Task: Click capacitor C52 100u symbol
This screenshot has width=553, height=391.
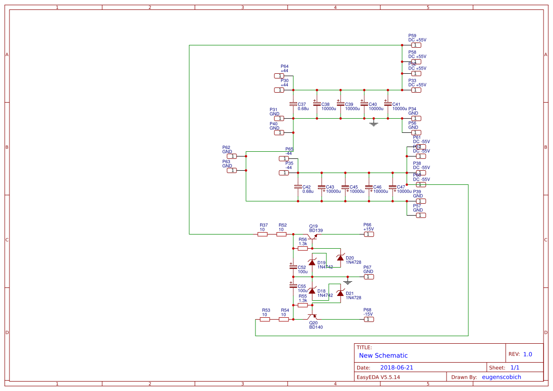Action: tap(293, 267)
